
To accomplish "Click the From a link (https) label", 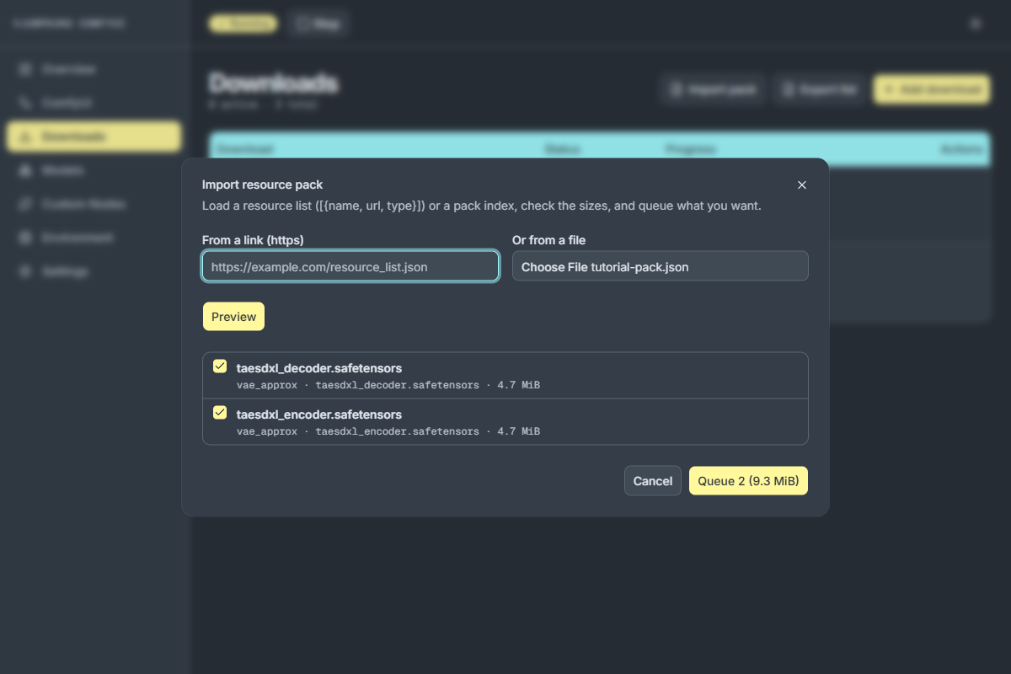I will (253, 240).
